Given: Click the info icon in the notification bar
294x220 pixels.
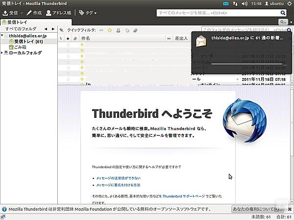Looking at the screenshot, I should click(4, 209).
